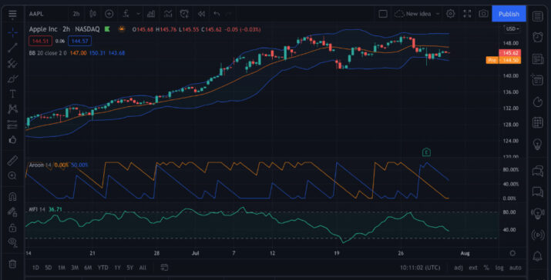Click the Publish button
The height and width of the screenshot is (280, 551).
click(x=509, y=14)
